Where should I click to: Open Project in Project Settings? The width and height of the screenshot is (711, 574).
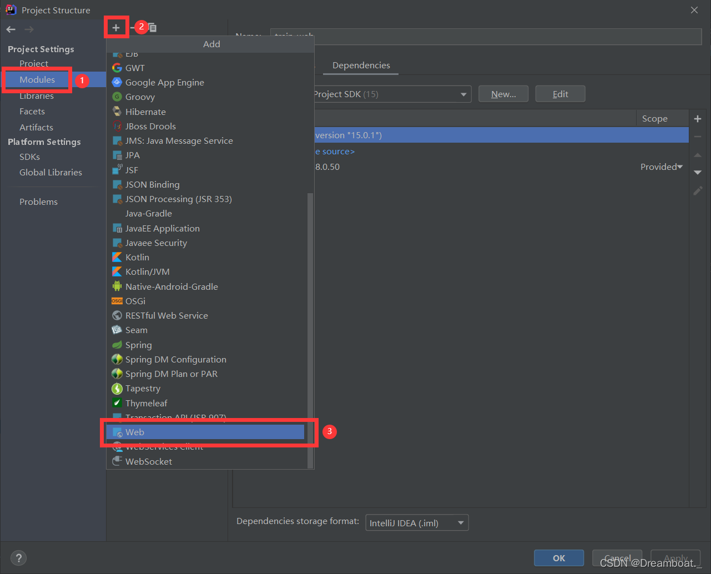click(34, 63)
